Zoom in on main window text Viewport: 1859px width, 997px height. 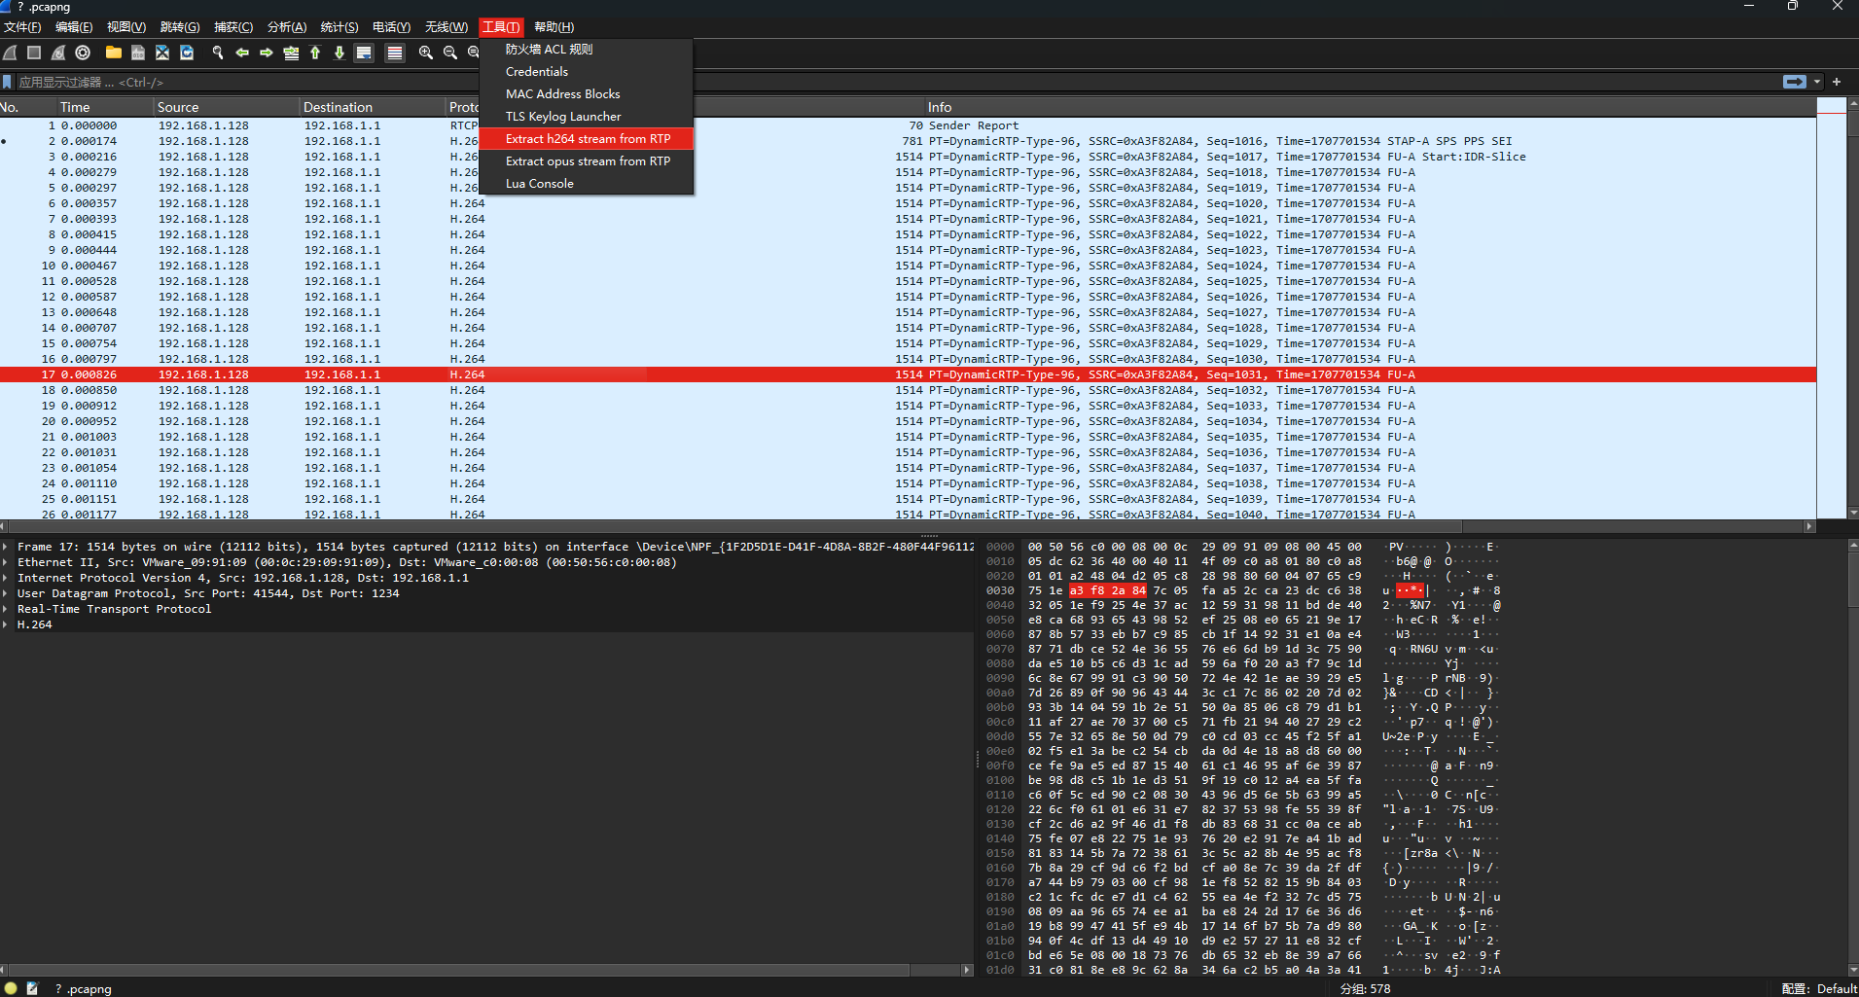[x=426, y=53]
